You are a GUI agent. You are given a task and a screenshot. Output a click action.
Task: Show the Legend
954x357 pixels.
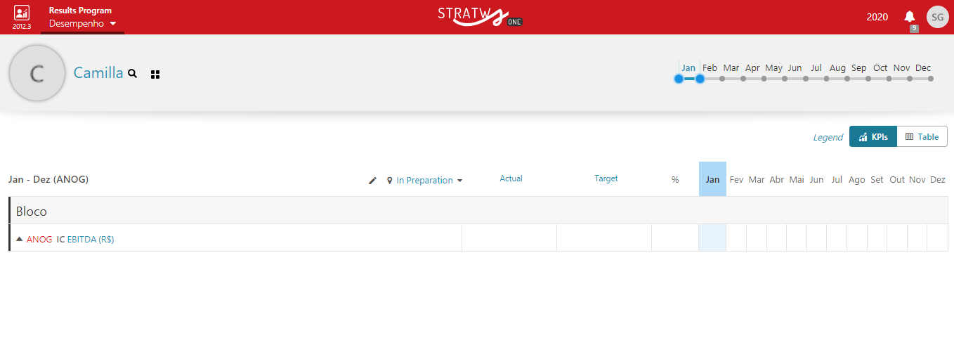click(x=828, y=137)
